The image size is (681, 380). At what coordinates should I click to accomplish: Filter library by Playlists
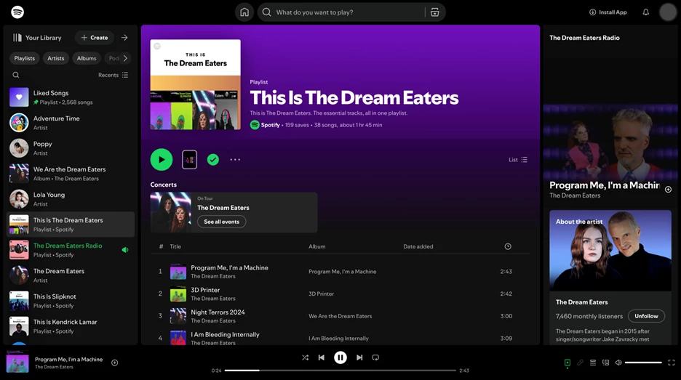(x=24, y=58)
